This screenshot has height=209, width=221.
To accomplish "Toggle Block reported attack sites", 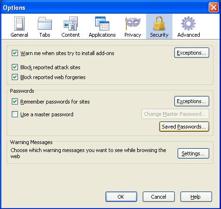I will click(15, 67).
